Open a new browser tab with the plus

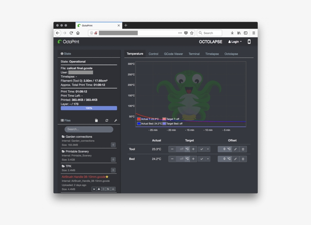coord(126,25)
